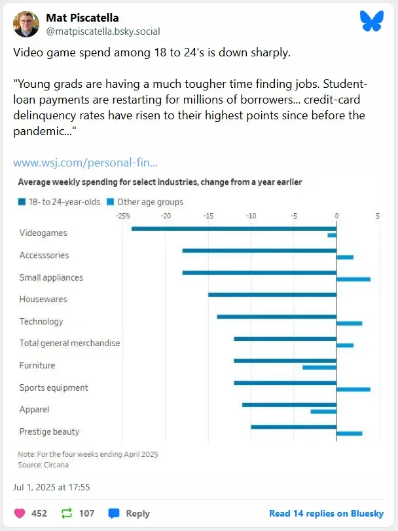Image resolution: width=398 pixels, height=531 pixels.
Task: Like the post with the heart icon
Action: coord(20,513)
